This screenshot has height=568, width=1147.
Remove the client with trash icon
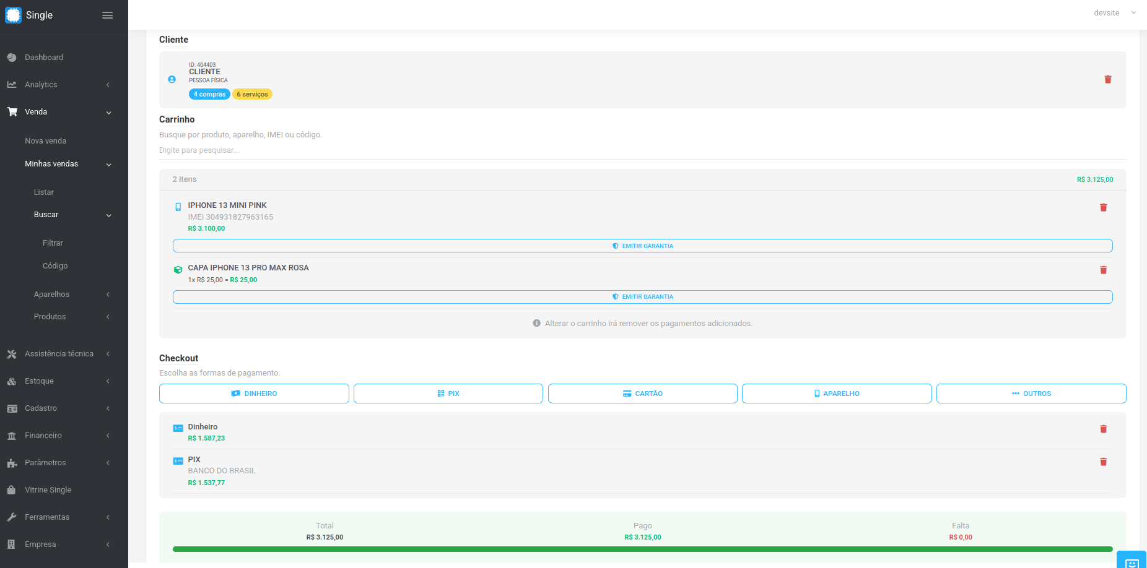[x=1108, y=79]
